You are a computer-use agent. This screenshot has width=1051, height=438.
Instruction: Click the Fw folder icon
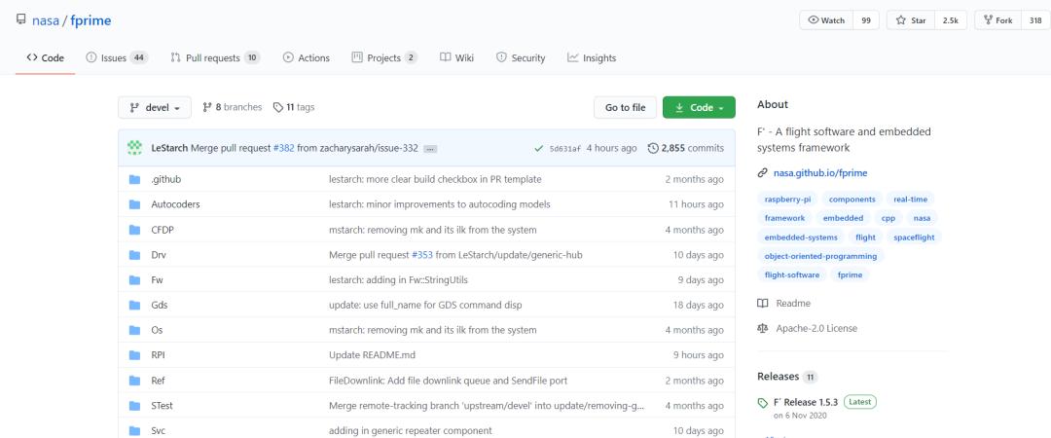[x=134, y=279]
